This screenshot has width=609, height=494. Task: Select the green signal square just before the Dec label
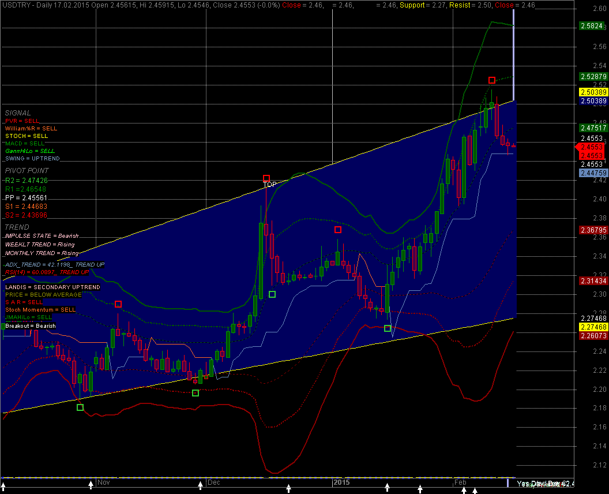pos(196,393)
